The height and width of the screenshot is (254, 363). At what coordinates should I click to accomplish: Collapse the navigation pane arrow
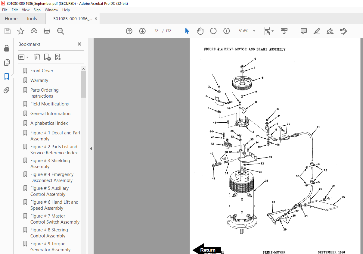pos(91,149)
